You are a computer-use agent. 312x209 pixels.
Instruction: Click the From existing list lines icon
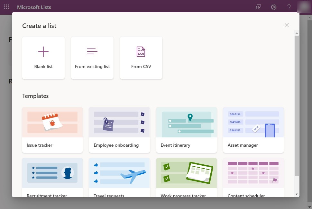pos(92,51)
